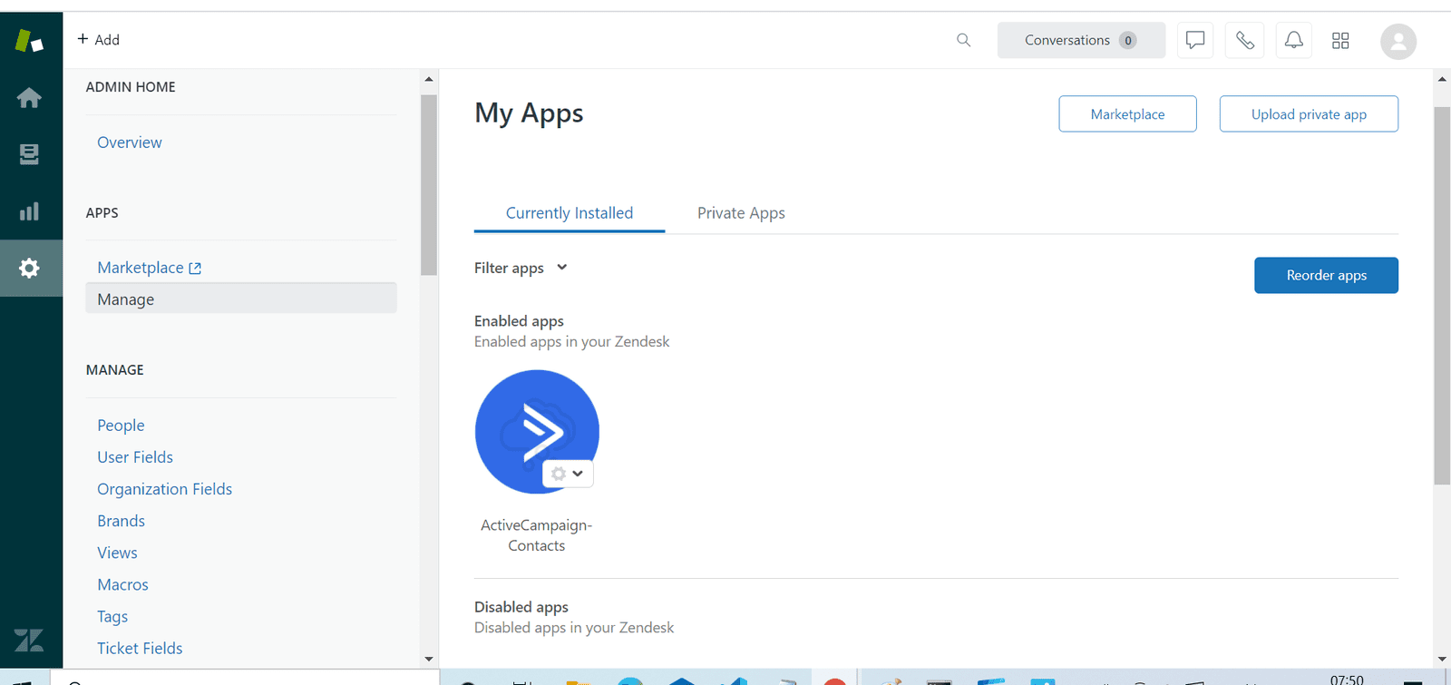This screenshot has height=685, width=1451.
Task: Click the Marketplace external-link icon in sidebar
Action: tap(195, 269)
